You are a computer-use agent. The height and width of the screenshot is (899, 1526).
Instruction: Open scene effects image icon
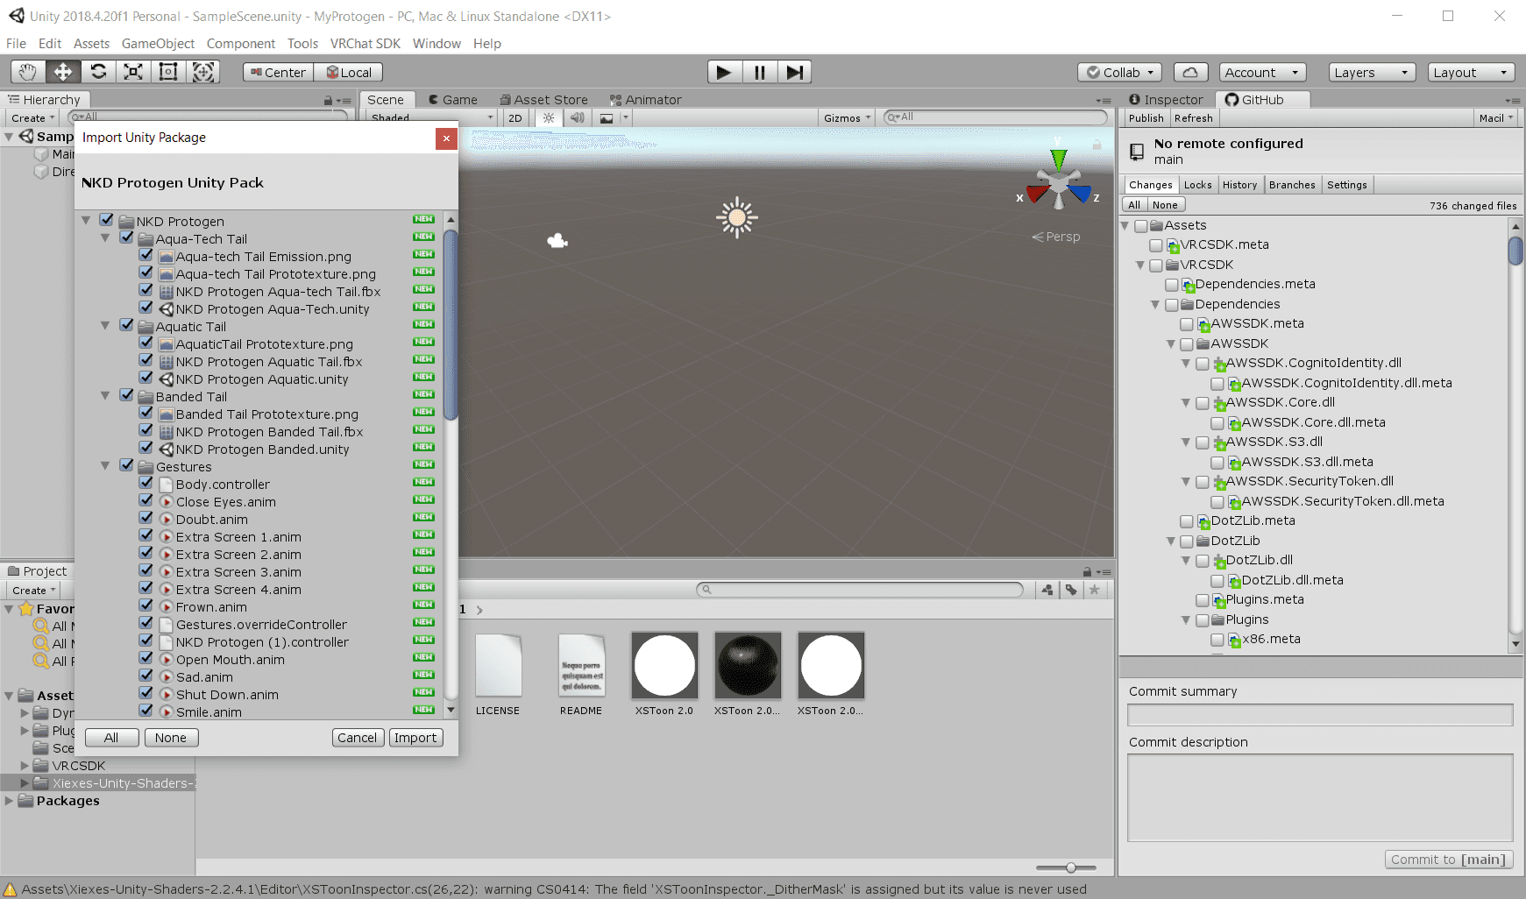coord(607,117)
